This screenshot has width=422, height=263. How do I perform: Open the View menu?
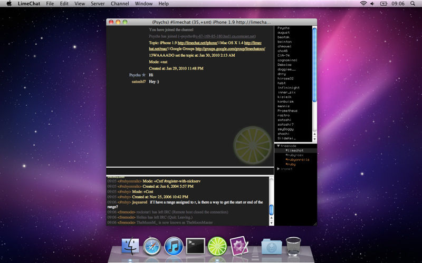80,4
